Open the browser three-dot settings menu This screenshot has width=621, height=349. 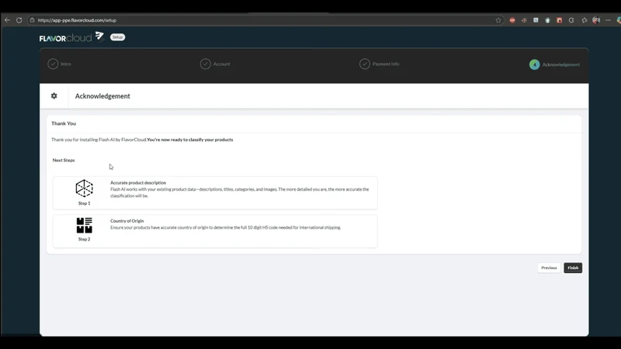click(608, 20)
